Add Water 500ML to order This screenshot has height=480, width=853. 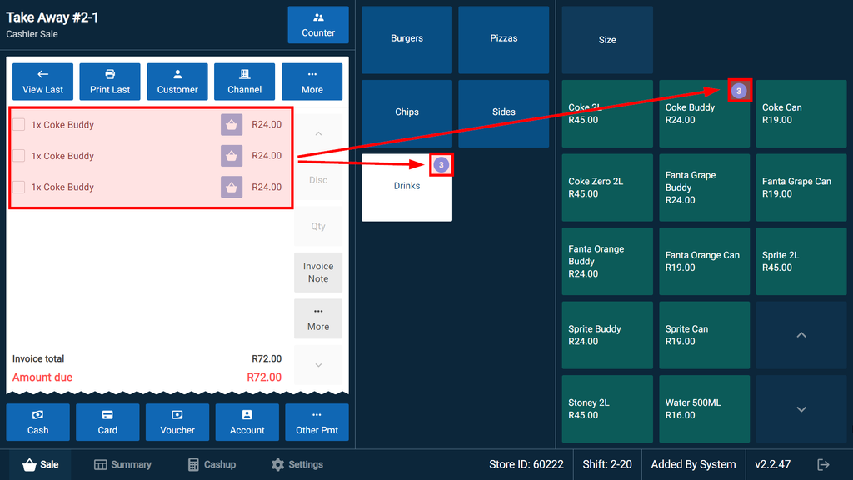tap(704, 408)
